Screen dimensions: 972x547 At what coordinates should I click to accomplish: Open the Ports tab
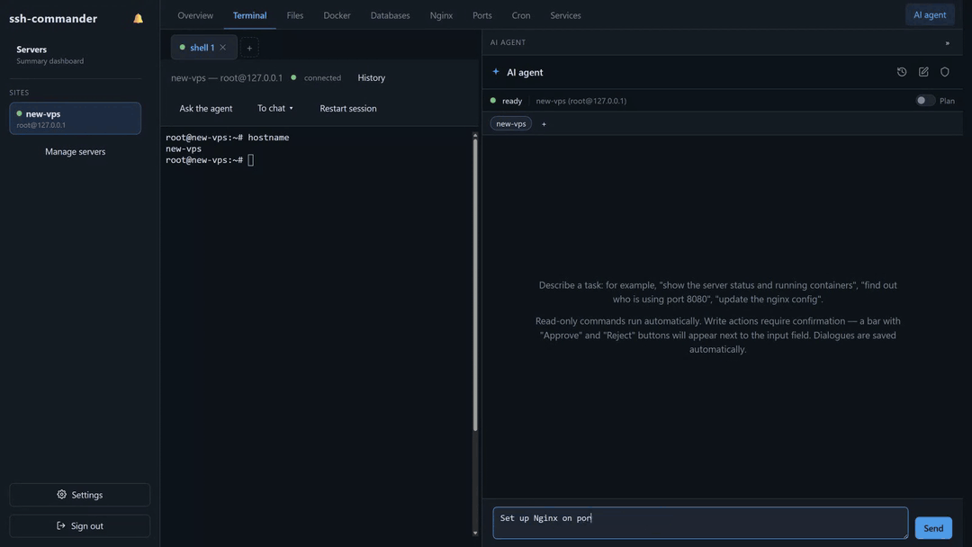pyautogui.click(x=481, y=15)
